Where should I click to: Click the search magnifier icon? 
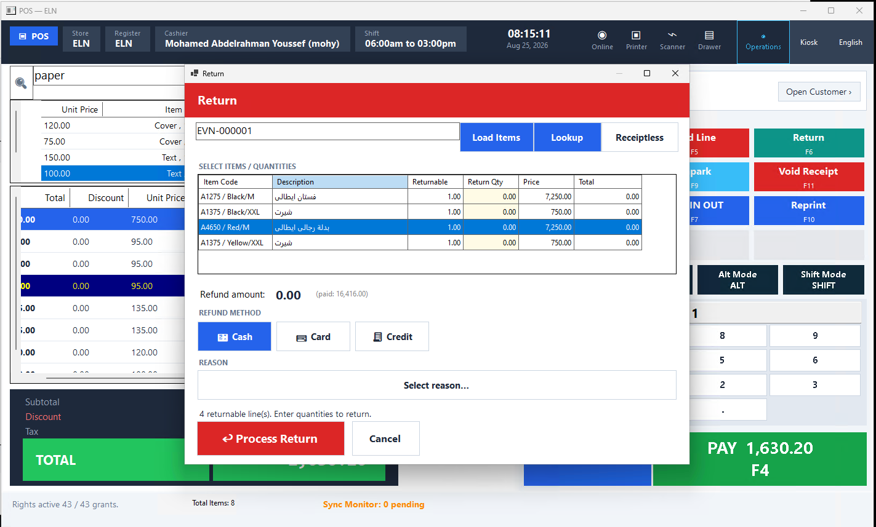click(21, 83)
